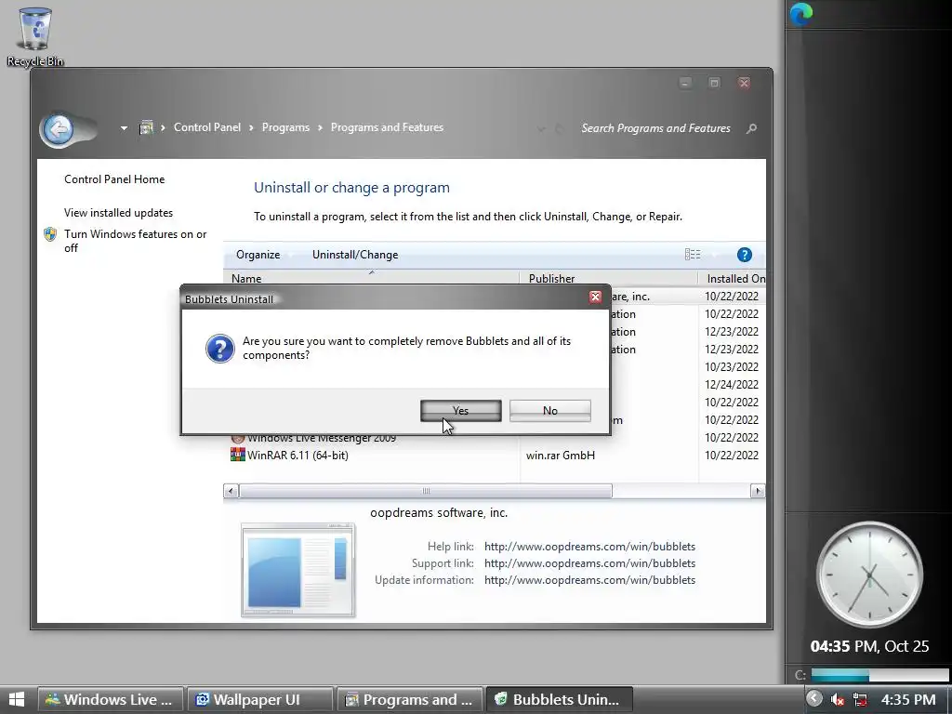Open the Update information URL
Screen dimensions: 952x714
pos(589,580)
